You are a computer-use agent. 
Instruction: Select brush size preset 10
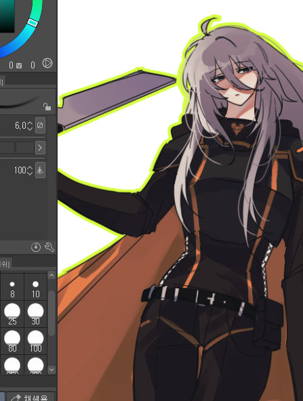pos(35,287)
